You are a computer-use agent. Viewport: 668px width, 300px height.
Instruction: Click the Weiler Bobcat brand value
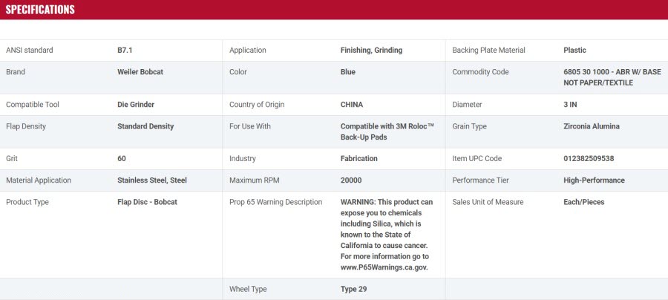(x=140, y=72)
